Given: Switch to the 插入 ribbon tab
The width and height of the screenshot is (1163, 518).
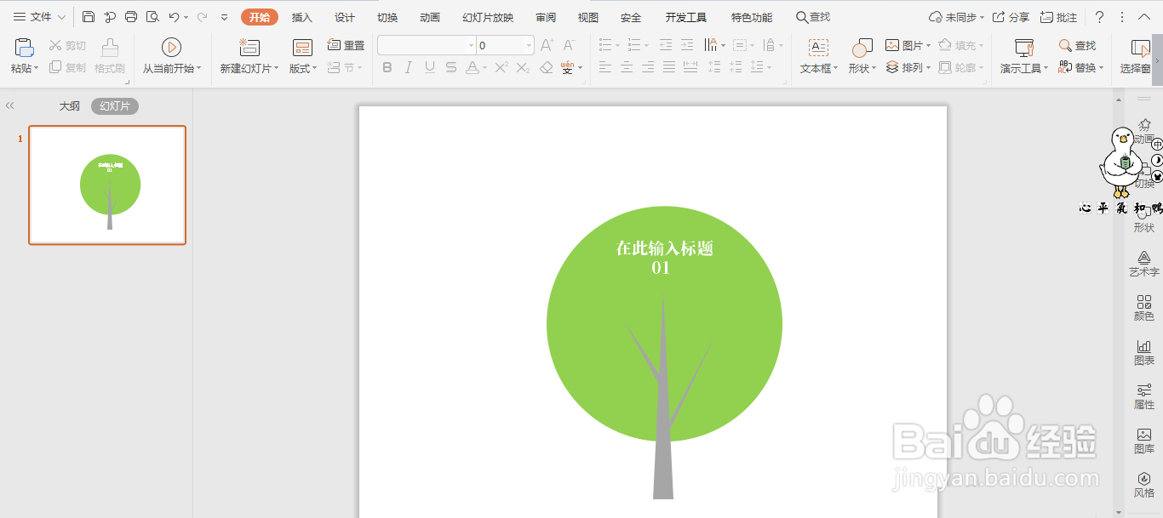Looking at the screenshot, I should [301, 16].
